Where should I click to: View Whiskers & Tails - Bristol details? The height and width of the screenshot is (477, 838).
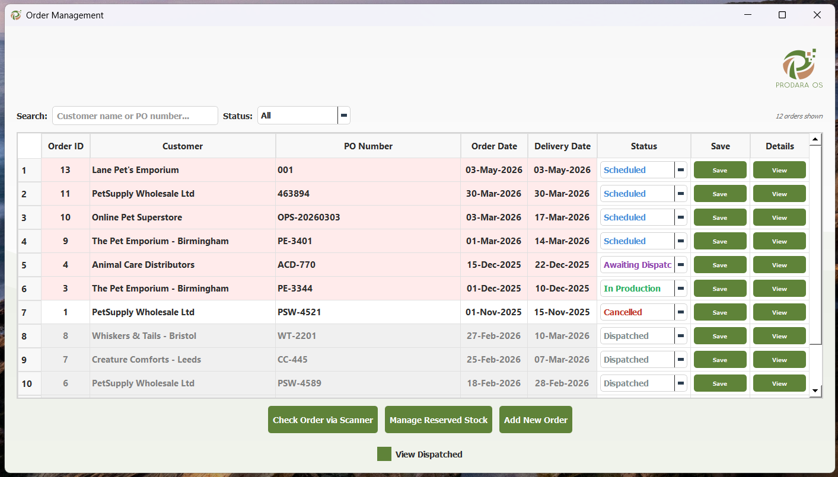click(779, 336)
